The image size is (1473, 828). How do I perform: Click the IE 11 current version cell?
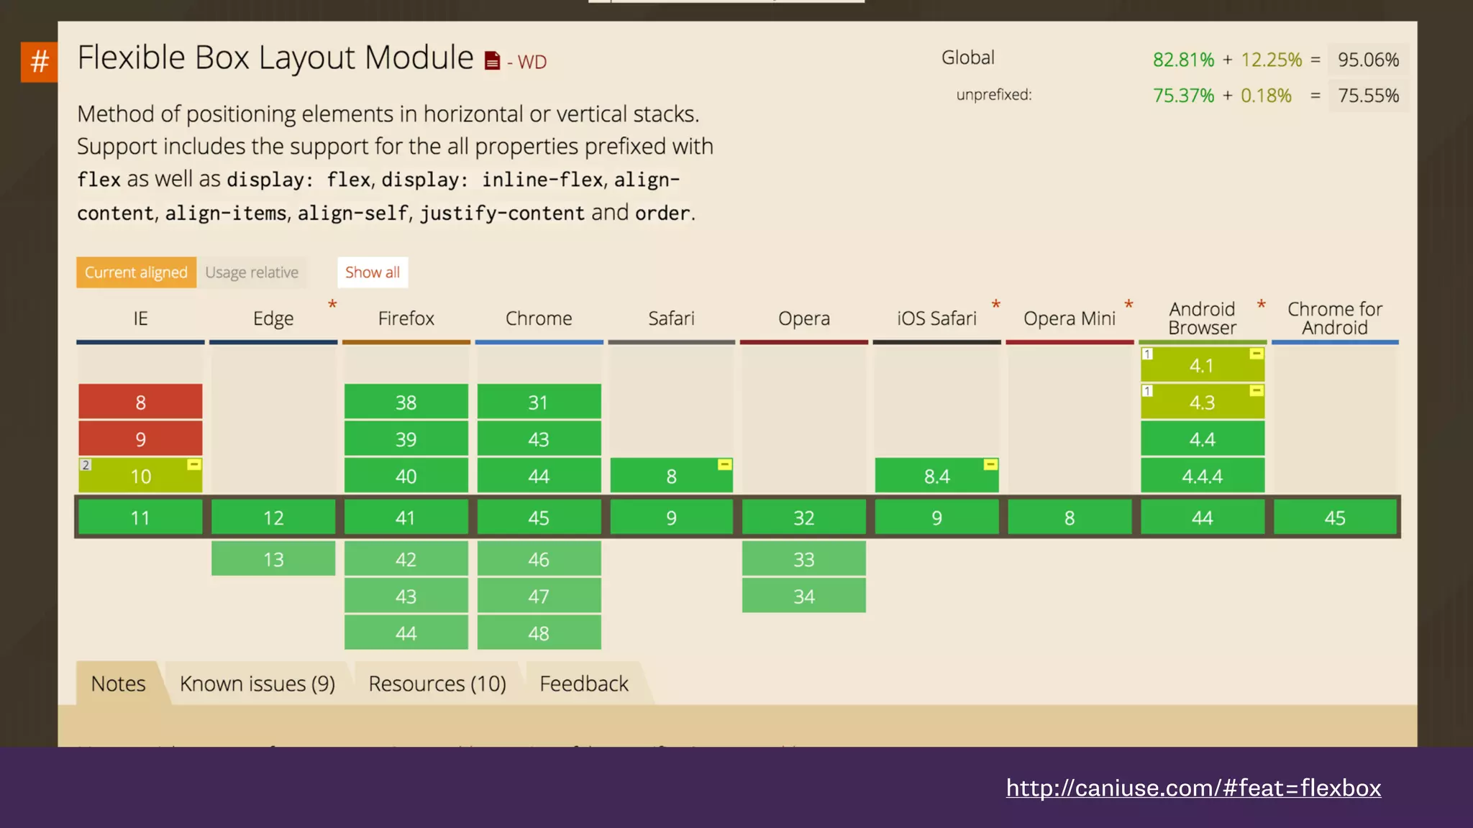[x=140, y=517]
